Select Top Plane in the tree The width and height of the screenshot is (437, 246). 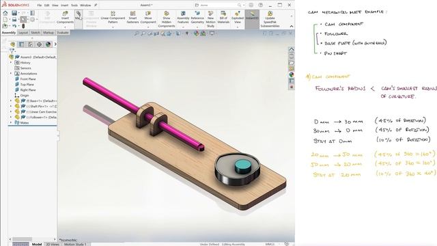[27, 84]
